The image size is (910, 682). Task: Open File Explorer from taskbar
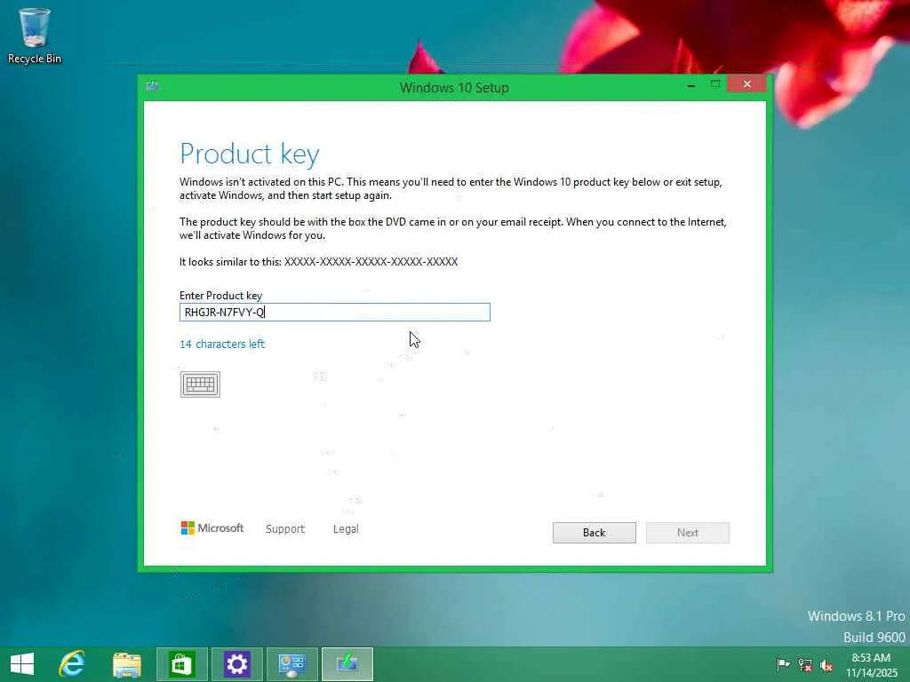[x=127, y=664]
